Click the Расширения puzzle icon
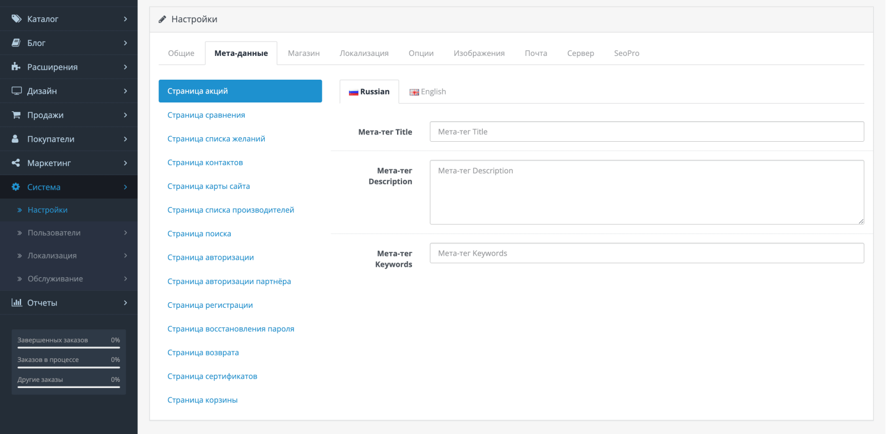Viewport: 886px width, 434px height. coord(16,67)
